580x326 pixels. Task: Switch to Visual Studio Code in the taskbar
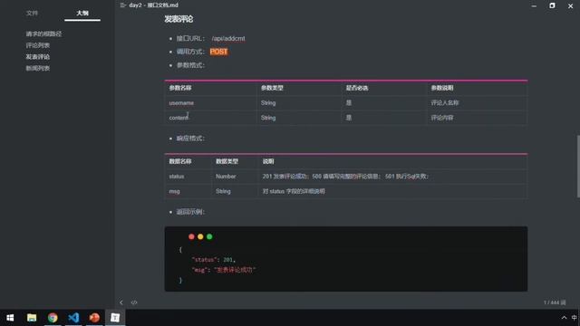pyautogui.click(x=73, y=318)
